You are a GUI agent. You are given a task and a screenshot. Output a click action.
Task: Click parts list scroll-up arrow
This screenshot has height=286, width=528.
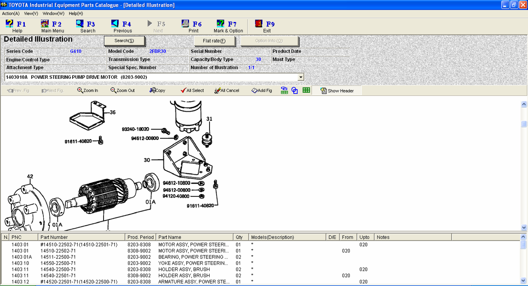point(524,237)
